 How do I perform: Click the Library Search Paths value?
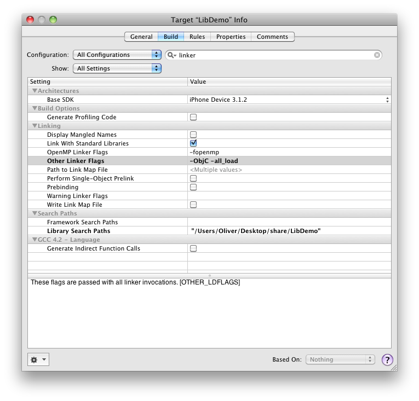click(x=255, y=231)
